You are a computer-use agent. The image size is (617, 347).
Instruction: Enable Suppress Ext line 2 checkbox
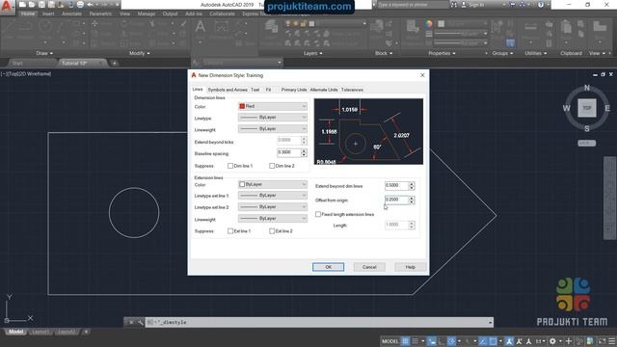click(x=272, y=231)
